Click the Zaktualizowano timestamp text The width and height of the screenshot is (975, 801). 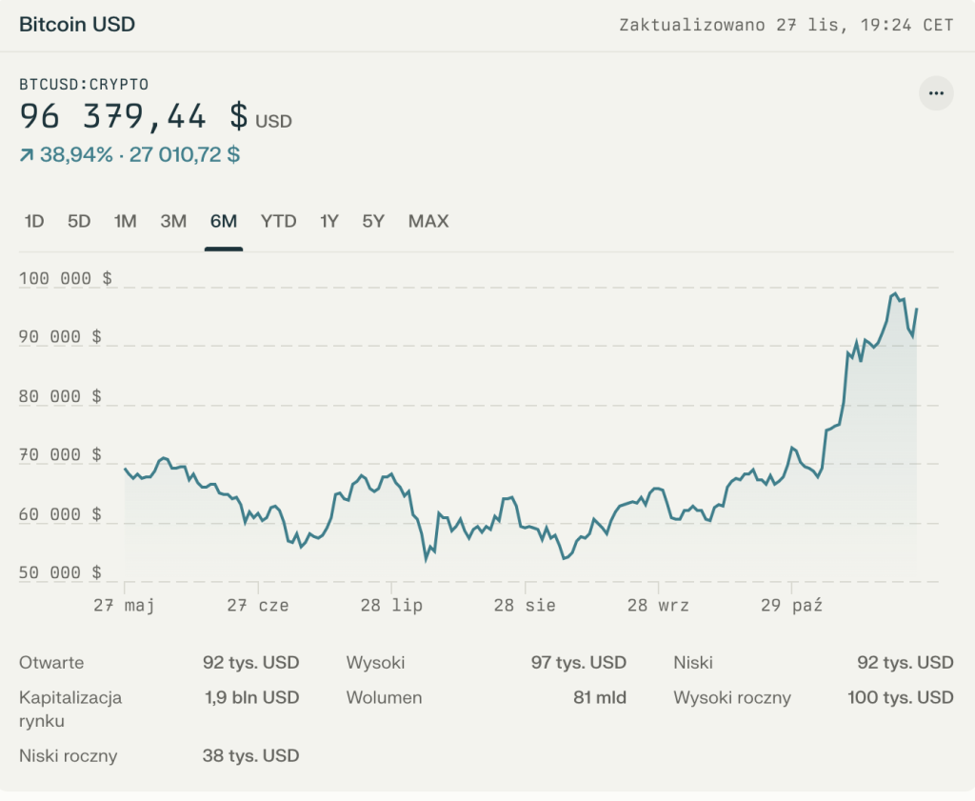786,24
